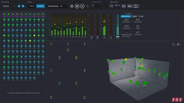The height and width of the screenshot is (103, 184).
Task: Stop playback with the square stop button
Action: [x=77, y=6]
